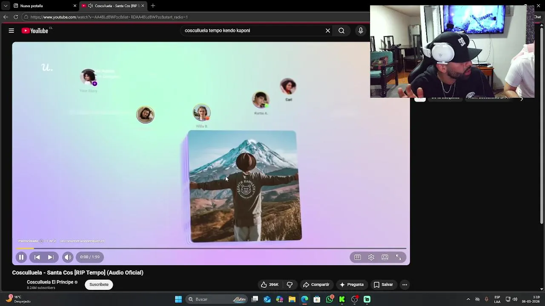Click the Patrocinado sponsored info icon
545x306 pixels.
coord(41,241)
